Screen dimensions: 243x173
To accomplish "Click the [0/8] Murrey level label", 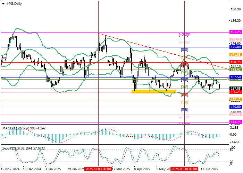I will (x=184, y=110).
